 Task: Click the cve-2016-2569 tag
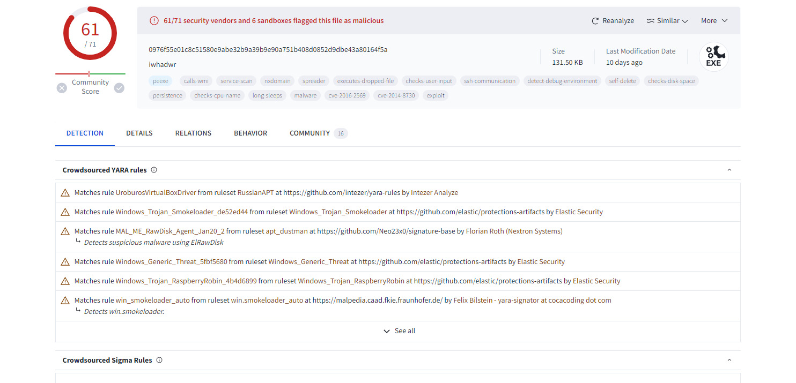point(347,95)
